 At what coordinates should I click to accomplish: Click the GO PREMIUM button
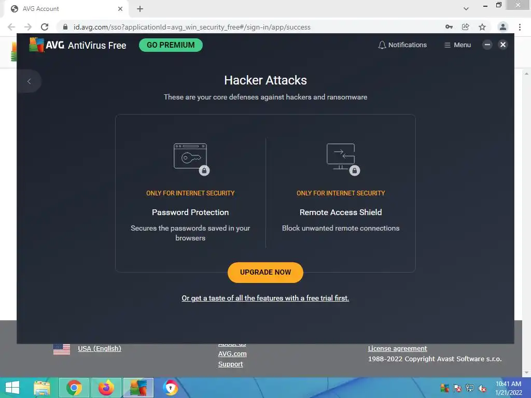[171, 45]
